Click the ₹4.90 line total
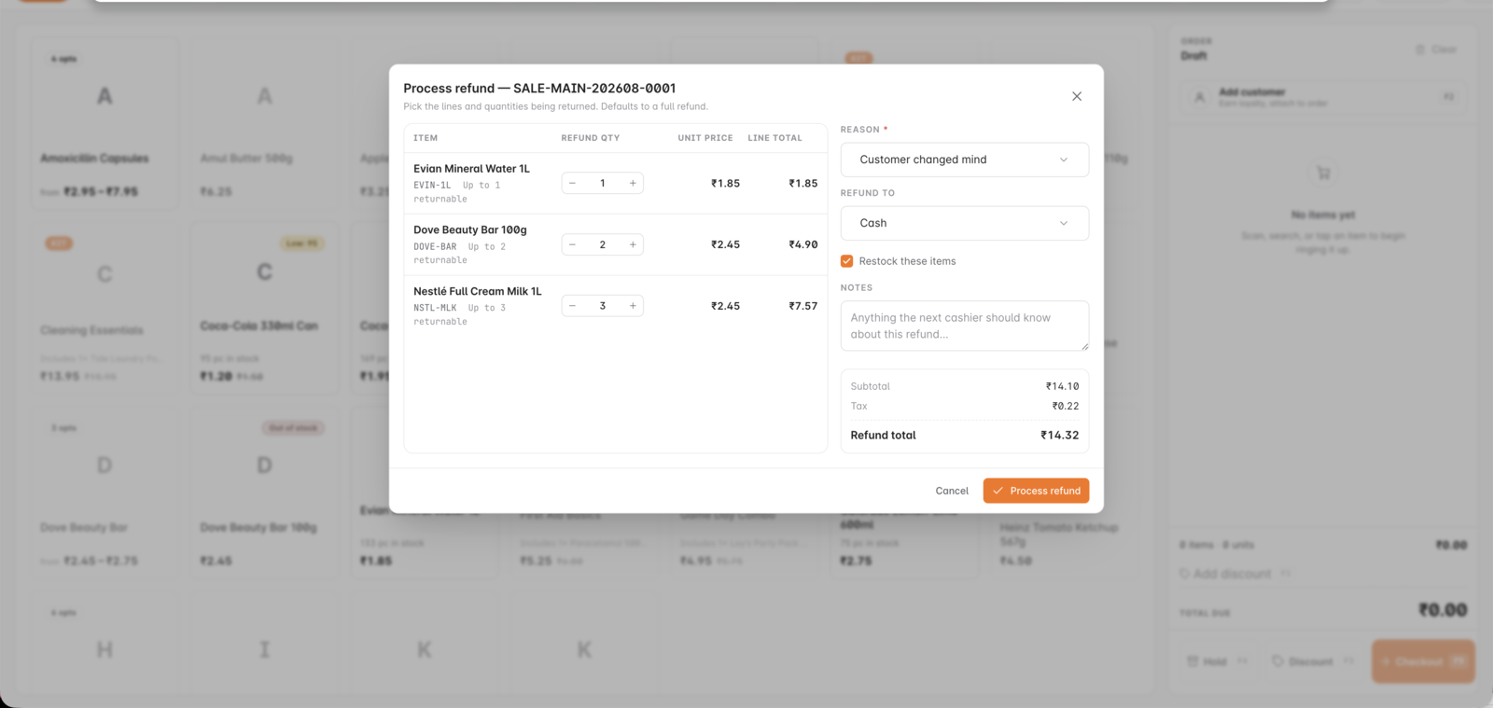Screen dimensions: 1493x708 pos(803,244)
